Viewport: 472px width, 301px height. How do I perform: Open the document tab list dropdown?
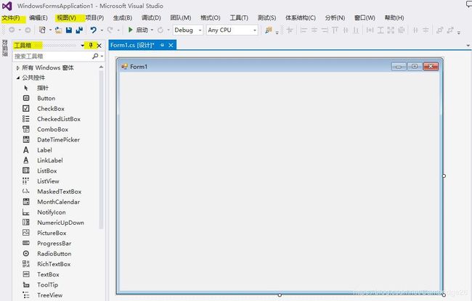[x=468, y=46]
